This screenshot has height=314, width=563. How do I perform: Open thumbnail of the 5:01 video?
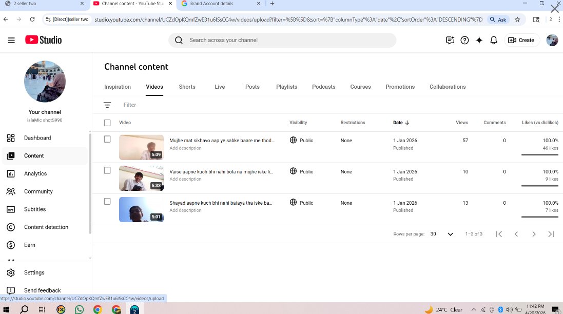(x=141, y=209)
